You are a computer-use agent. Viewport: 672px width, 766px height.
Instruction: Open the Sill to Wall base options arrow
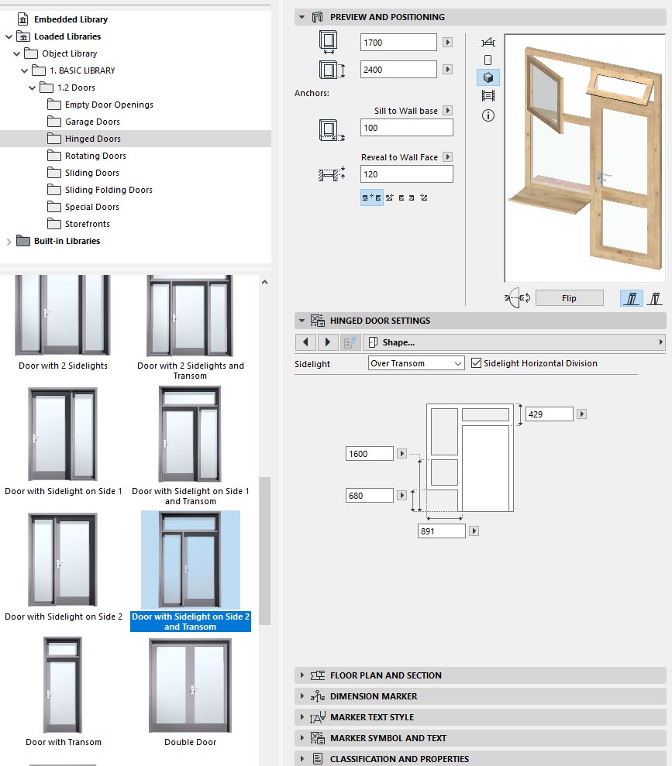(447, 111)
